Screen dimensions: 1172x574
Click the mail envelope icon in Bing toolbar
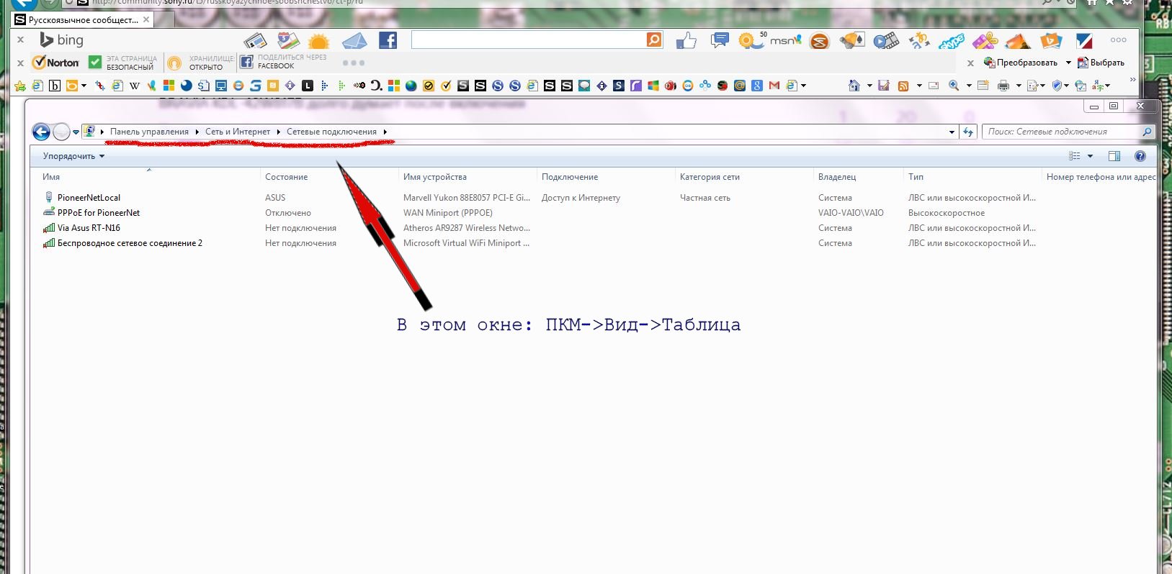click(354, 41)
